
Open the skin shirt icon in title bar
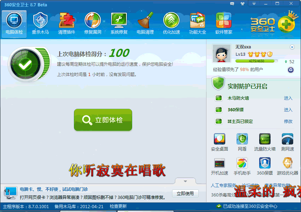[243, 4]
